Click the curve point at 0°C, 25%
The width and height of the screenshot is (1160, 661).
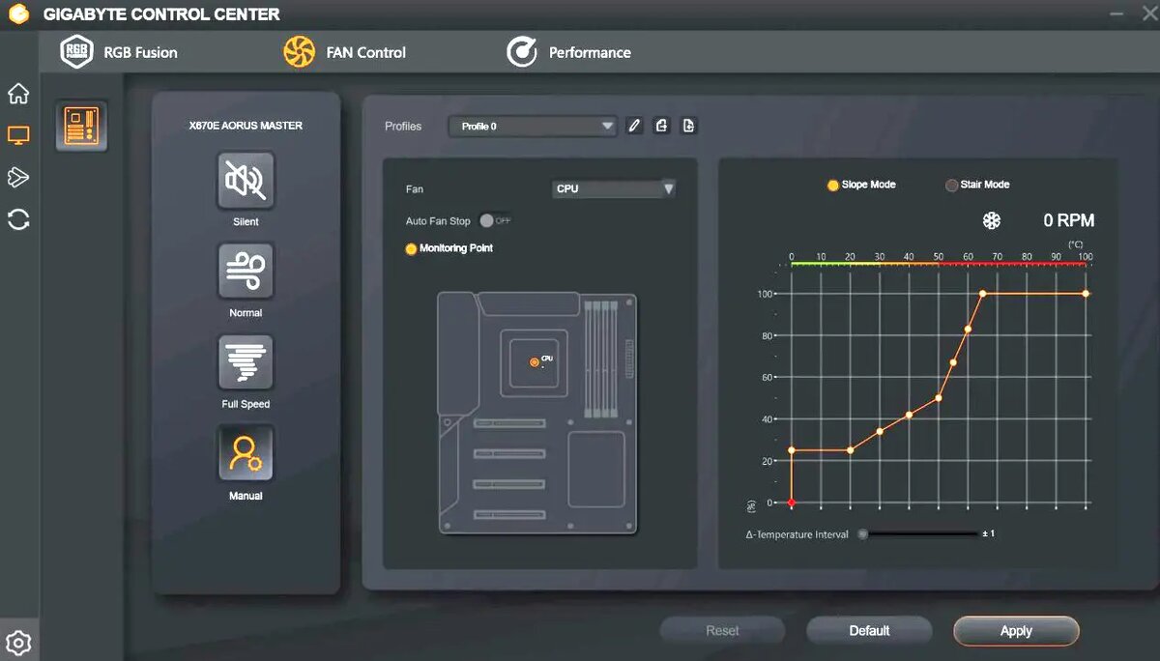click(792, 450)
